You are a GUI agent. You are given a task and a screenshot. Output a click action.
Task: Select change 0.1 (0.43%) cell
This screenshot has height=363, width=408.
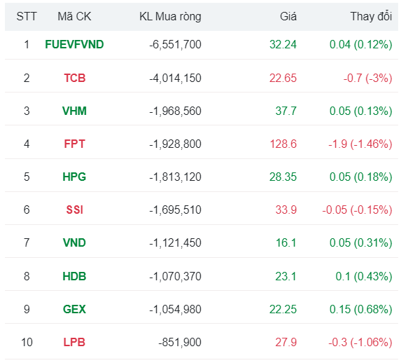click(x=364, y=276)
